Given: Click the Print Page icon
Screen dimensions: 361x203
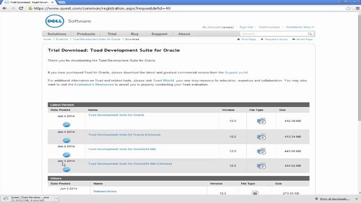Looking at the screenshot, I should click(x=239, y=39).
